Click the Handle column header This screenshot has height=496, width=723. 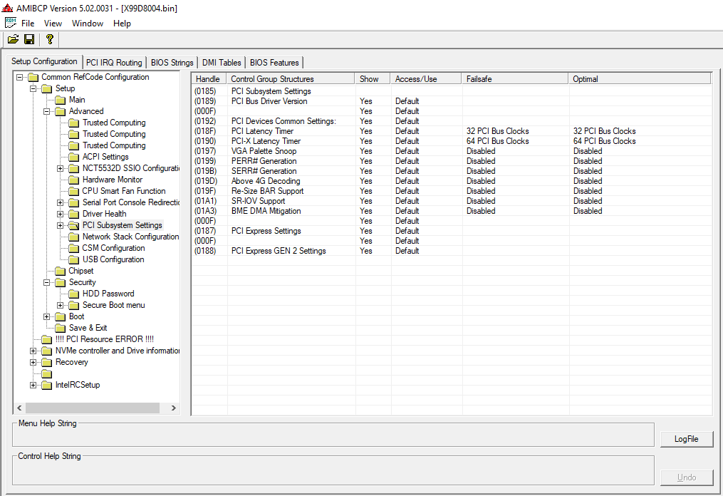click(209, 79)
